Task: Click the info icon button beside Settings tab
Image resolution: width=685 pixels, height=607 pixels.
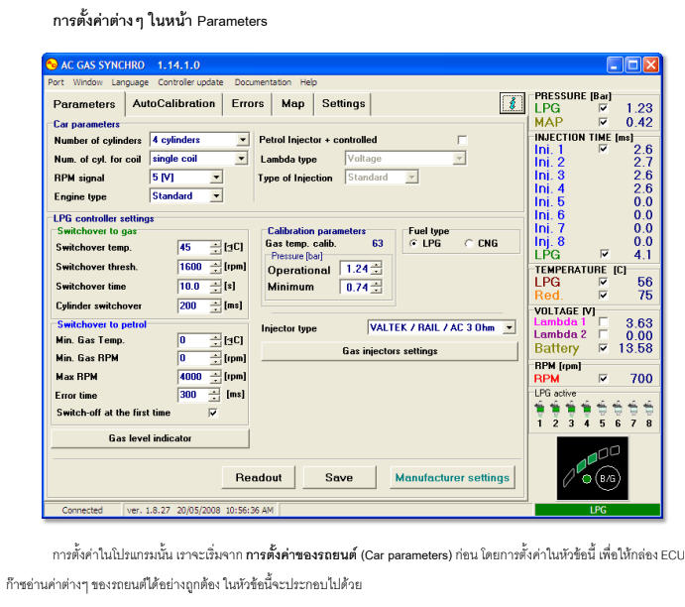Action: [x=512, y=103]
